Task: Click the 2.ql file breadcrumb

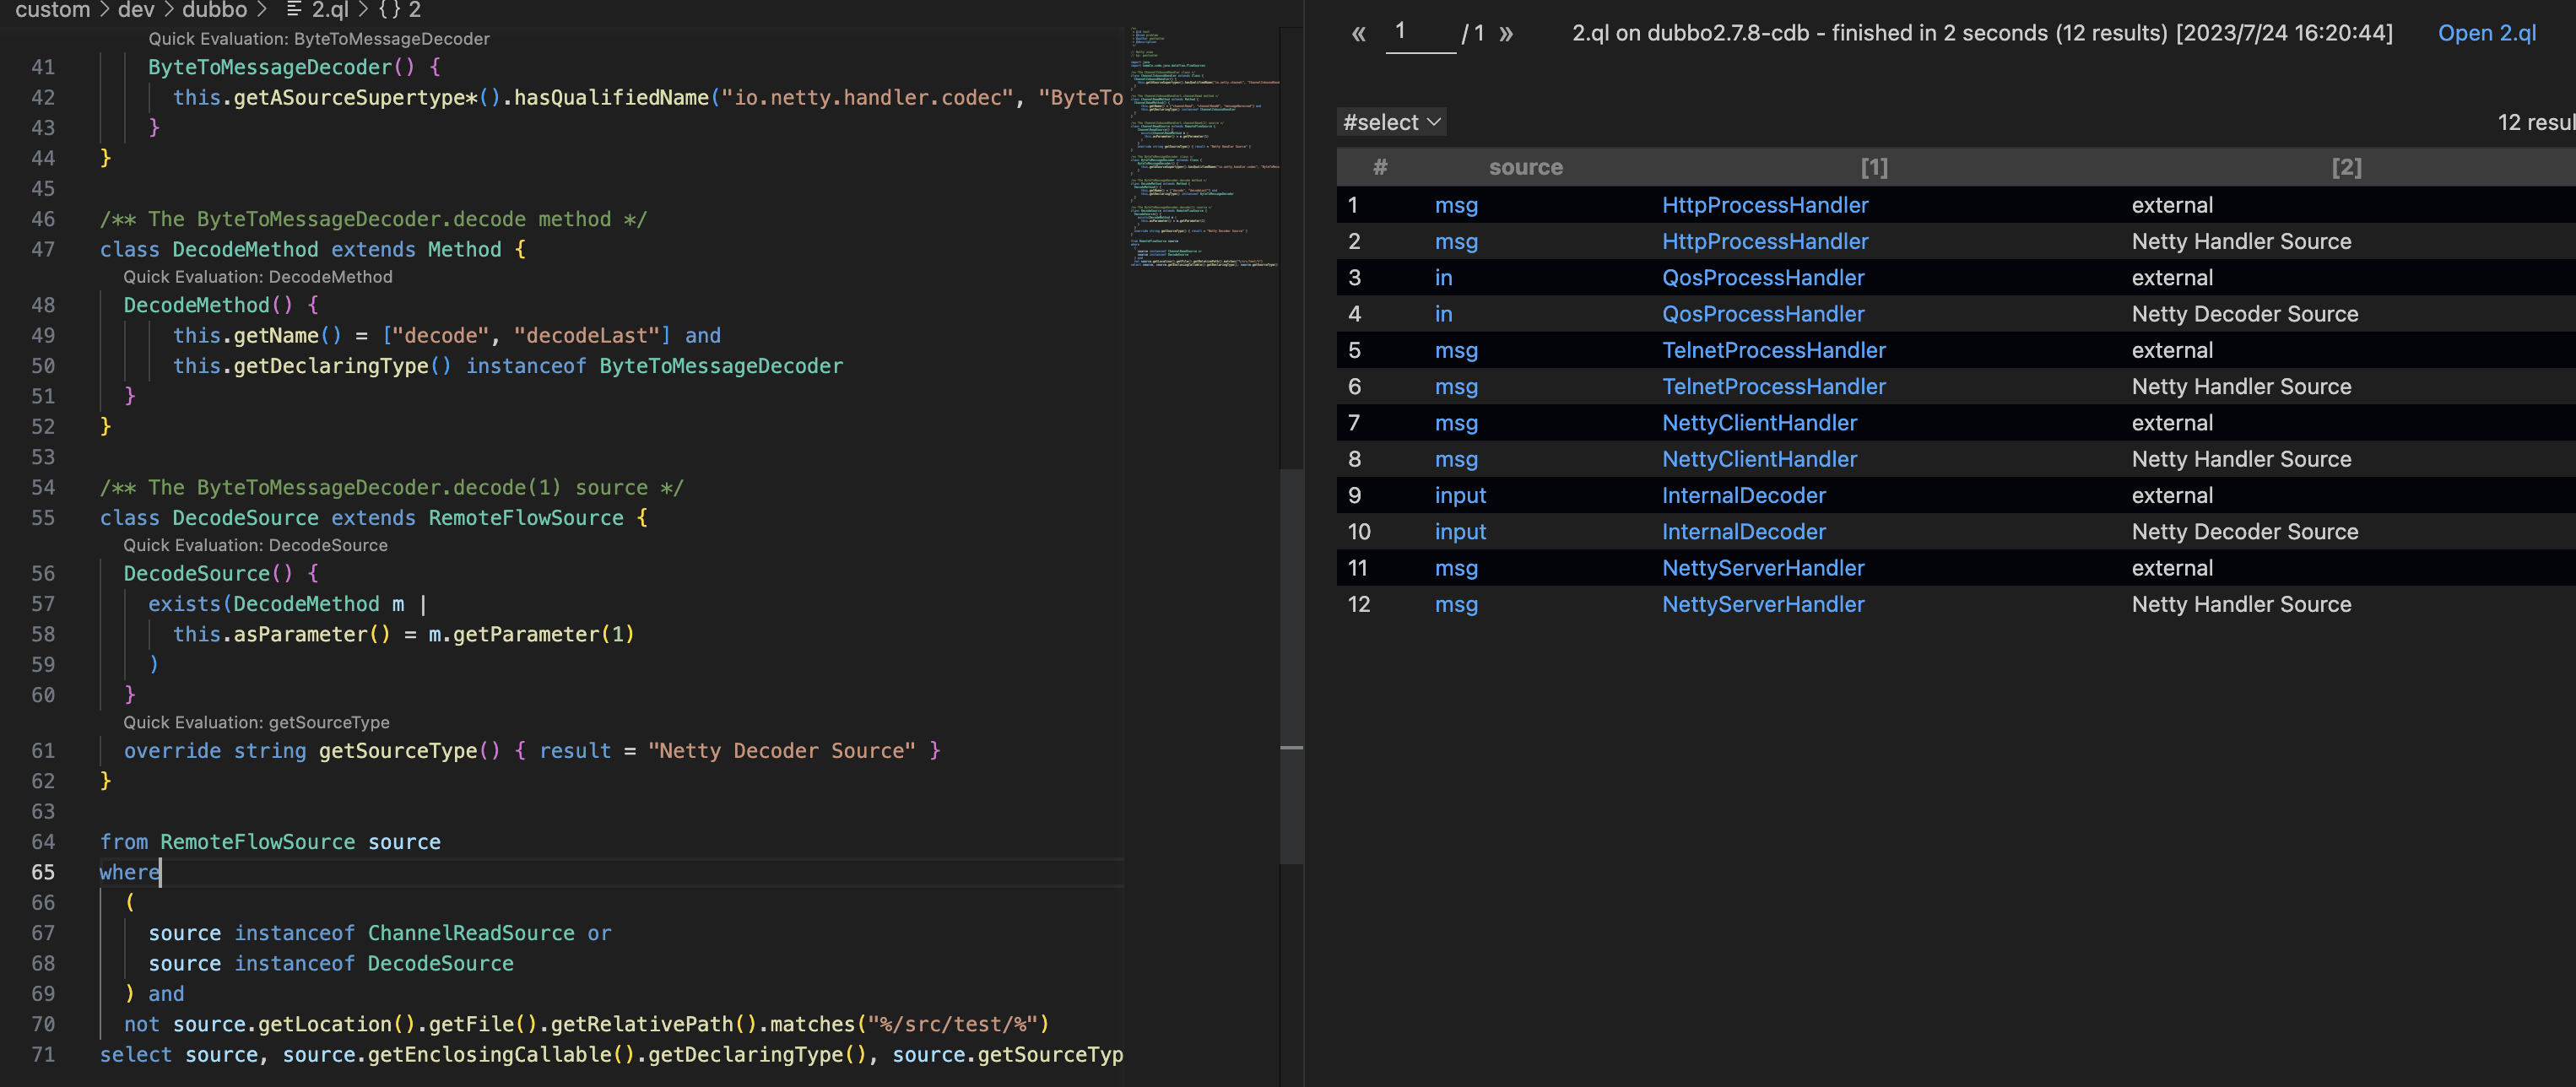Action: pyautogui.click(x=317, y=10)
